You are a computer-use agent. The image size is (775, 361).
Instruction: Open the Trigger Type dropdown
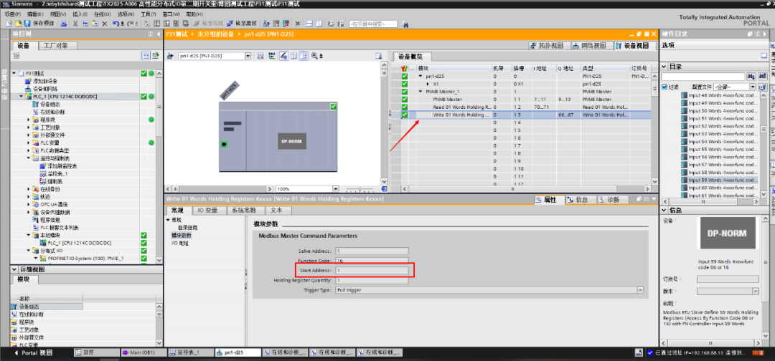pyautogui.click(x=639, y=290)
